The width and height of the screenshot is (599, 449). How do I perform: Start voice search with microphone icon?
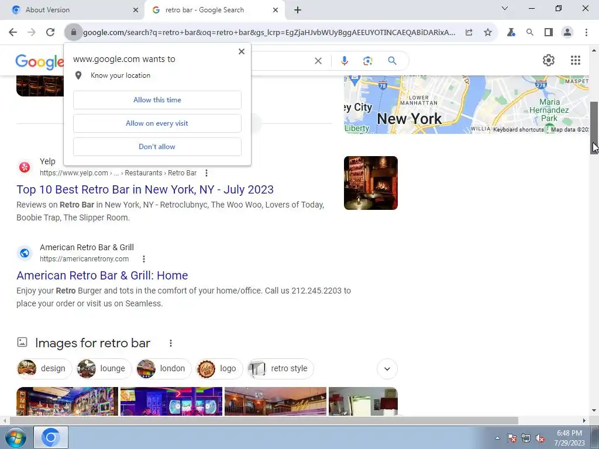pos(344,61)
